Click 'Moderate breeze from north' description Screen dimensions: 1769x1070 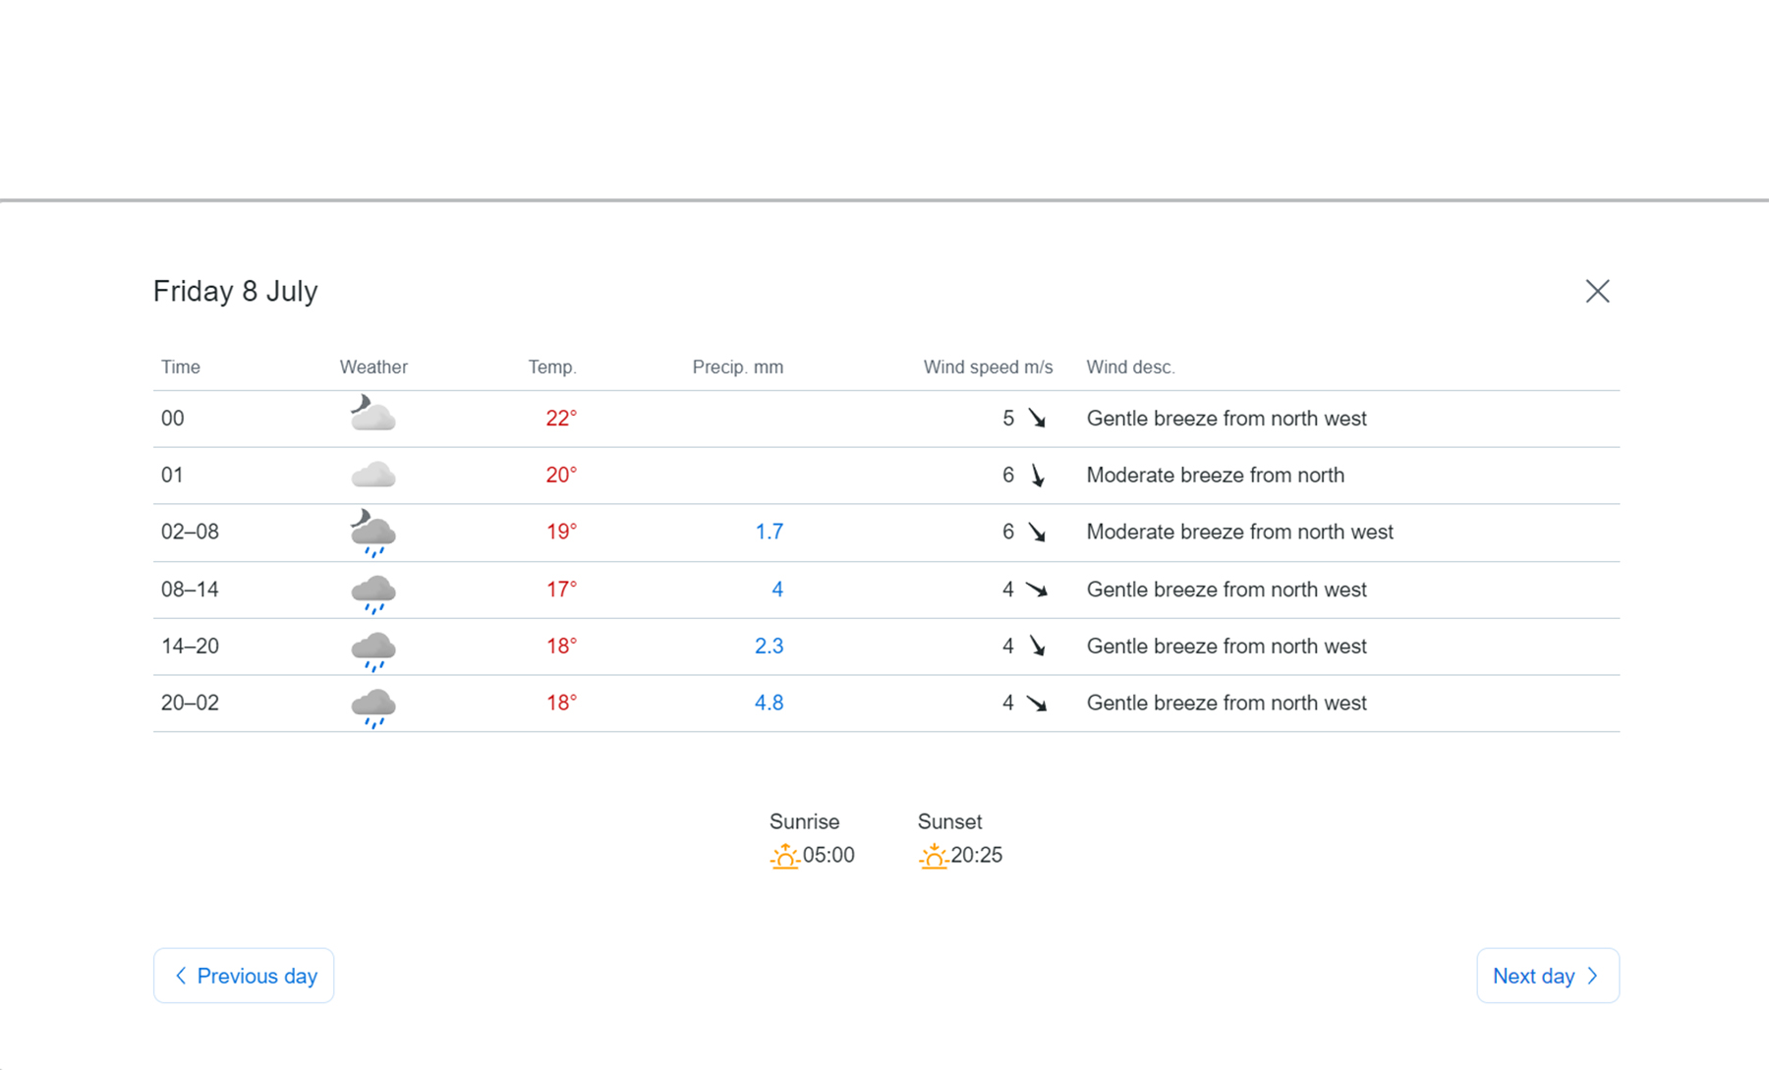click(1215, 476)
